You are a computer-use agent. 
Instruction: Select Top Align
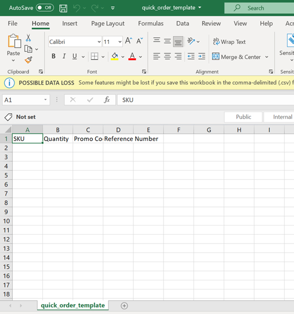click(157, 41)
